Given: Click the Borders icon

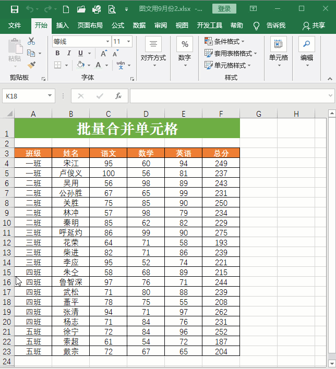Looking at the screenshot, I should tap(58, 65).
